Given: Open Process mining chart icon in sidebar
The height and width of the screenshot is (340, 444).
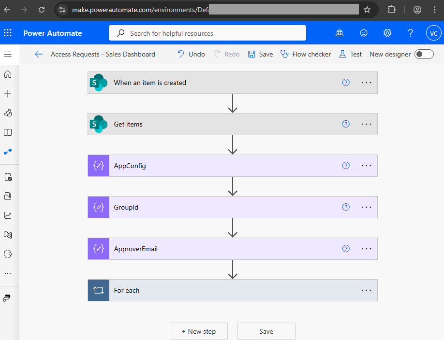Looking at the screenshot, I should coord(8,215).
